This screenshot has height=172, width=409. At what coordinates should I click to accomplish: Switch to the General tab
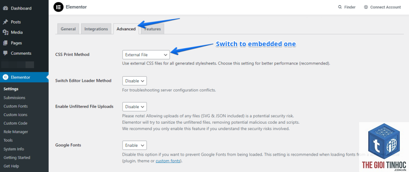coord(68,29)
